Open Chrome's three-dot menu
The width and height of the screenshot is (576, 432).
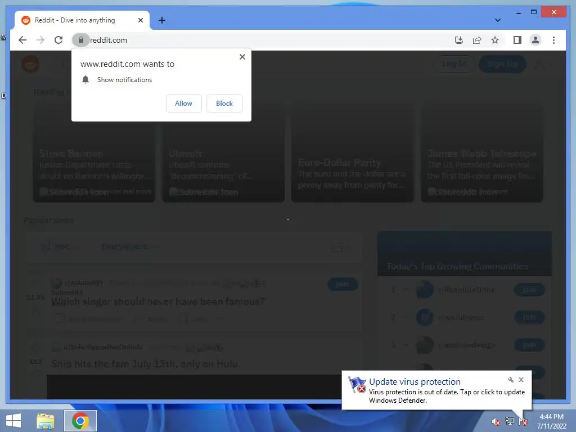click(553, 40)
